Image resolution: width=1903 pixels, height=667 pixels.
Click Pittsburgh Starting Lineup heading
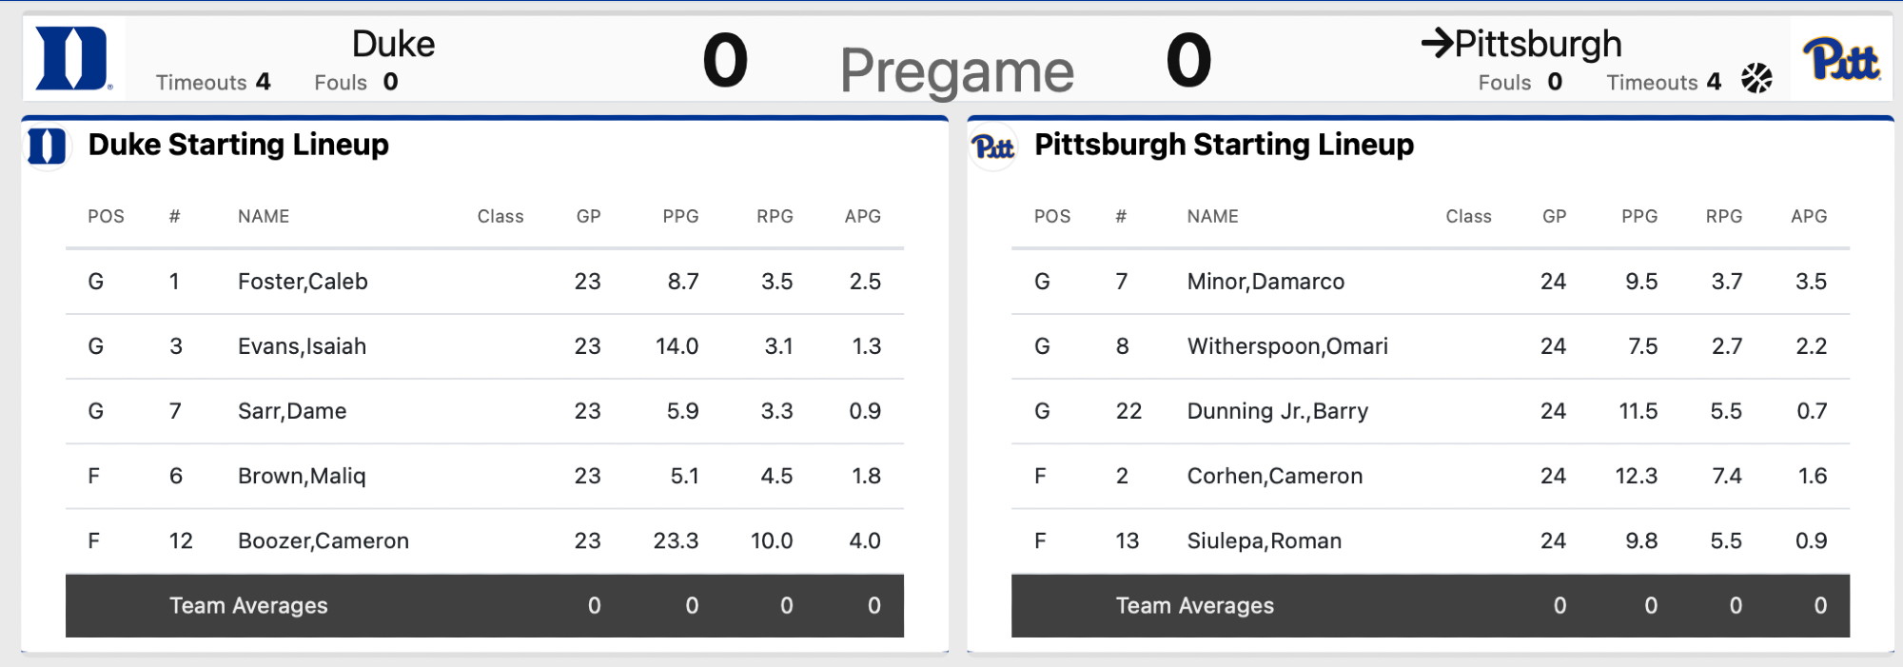[1224, 145]
